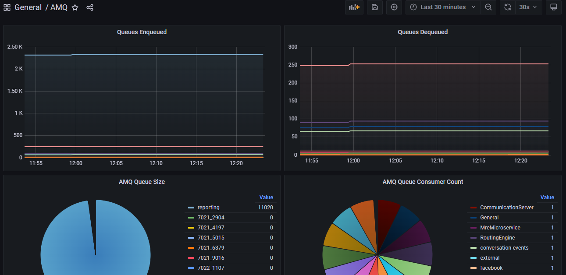Image resolution: width=566 pixels, height=275 pixels.
Task: Toggle the CommunicationServer legend series
Action: [506, 208]
